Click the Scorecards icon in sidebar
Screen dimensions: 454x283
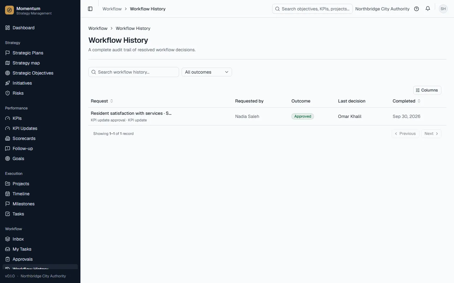pyautogui.click(x=8, y=138)
